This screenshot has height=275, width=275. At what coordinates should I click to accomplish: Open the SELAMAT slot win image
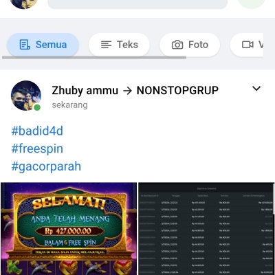[69, 229]
